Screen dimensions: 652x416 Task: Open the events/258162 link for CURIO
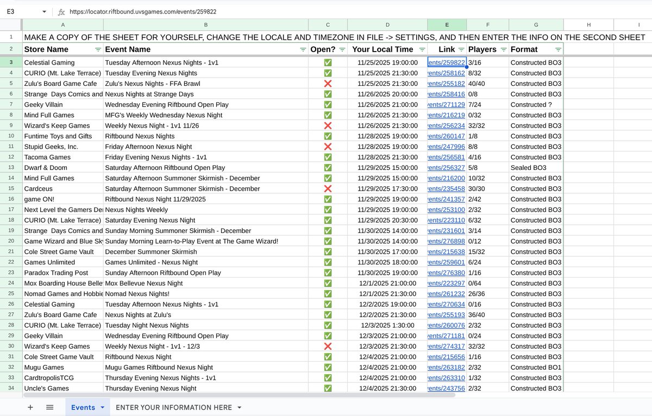[x=447, y=73]
